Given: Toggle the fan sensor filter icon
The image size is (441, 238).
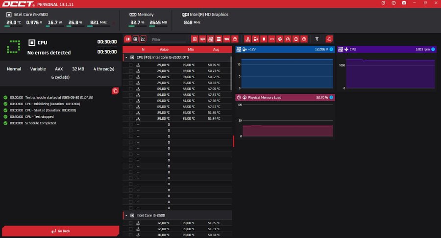Looking at the screenshot, I should click(280, 39).
